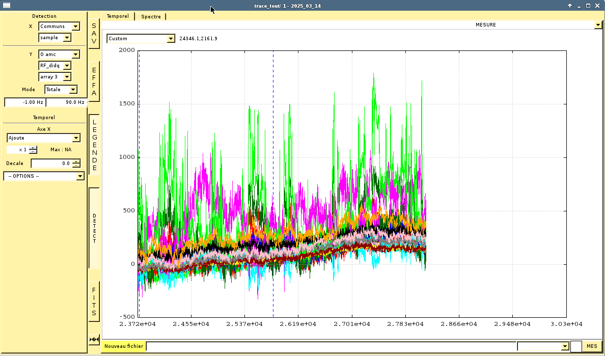Open the X 'Communs' dropdown
The image size is (605, 356).
click(x=76, y=26)
